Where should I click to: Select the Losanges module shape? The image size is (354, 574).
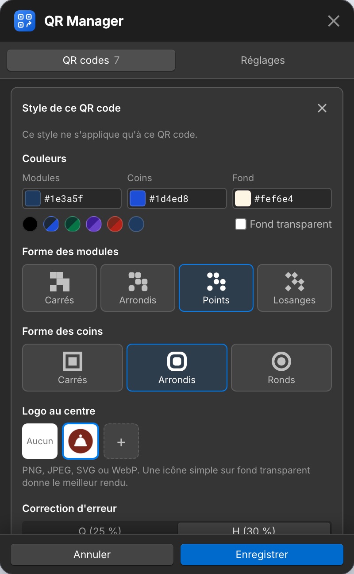[294, 288]
